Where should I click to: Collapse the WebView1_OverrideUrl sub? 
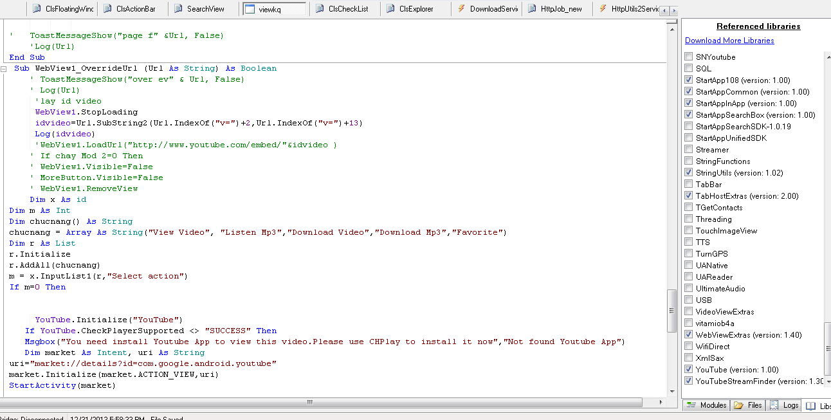pyautogui.click(x=4, y=68)
